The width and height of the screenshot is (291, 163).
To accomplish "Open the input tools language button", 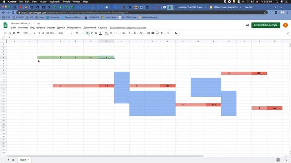I will (x=176, y=33).
